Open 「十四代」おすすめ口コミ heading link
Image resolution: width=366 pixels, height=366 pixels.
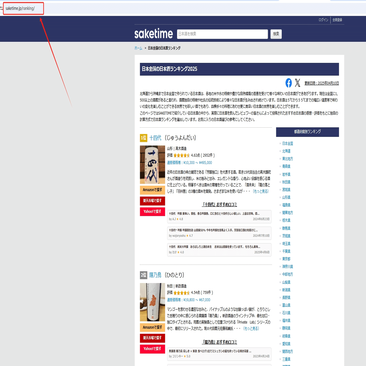tap(220, 205)
